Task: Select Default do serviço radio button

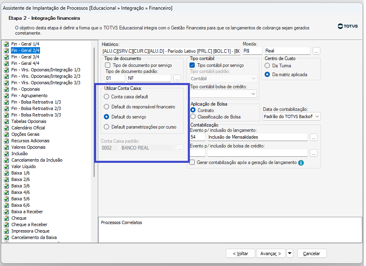Action: pos(106,117)
